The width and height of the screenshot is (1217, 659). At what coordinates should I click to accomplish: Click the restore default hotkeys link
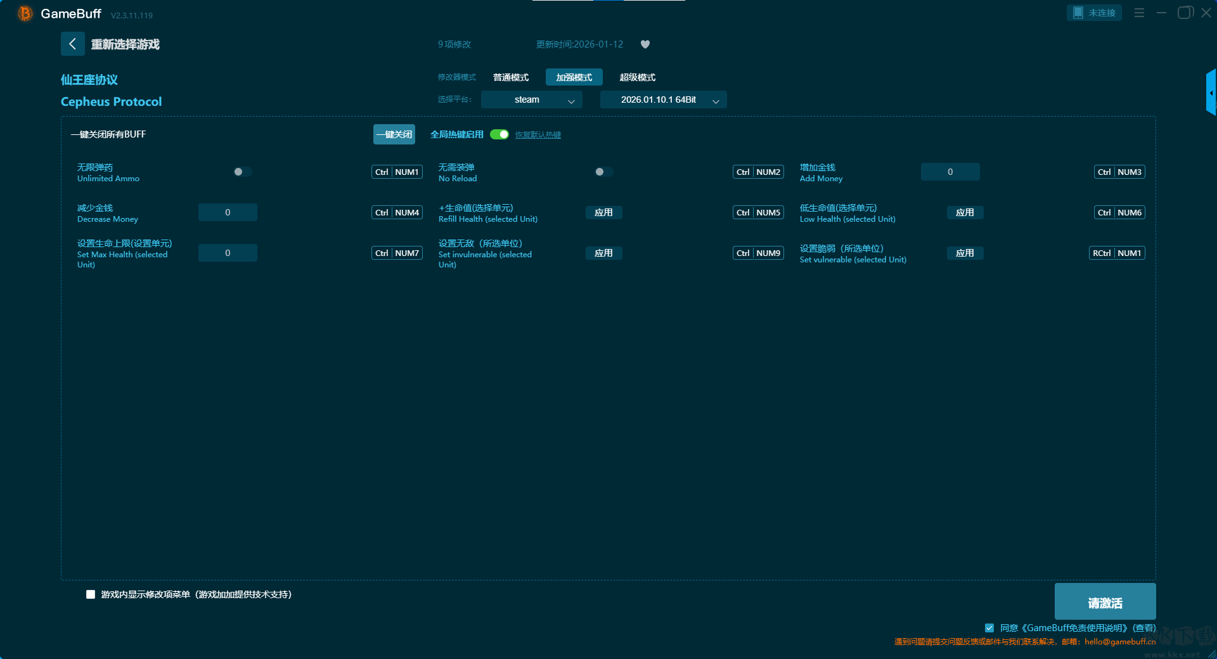[538, 135]
